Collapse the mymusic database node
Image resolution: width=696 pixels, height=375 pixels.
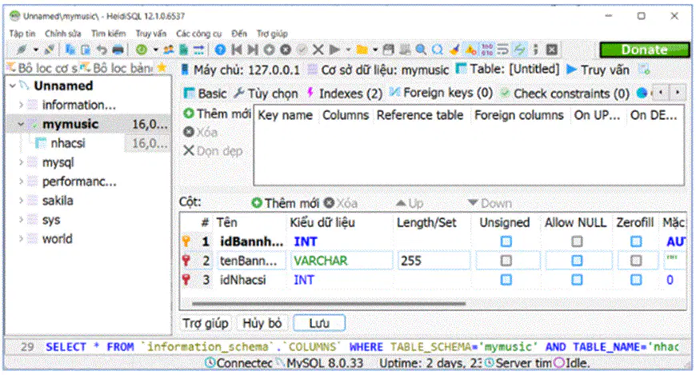pos(21,124)
